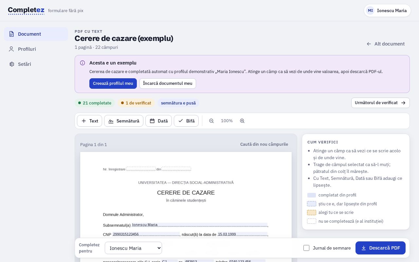Open the Document sidebar section
419x262 pixels.
36,34
